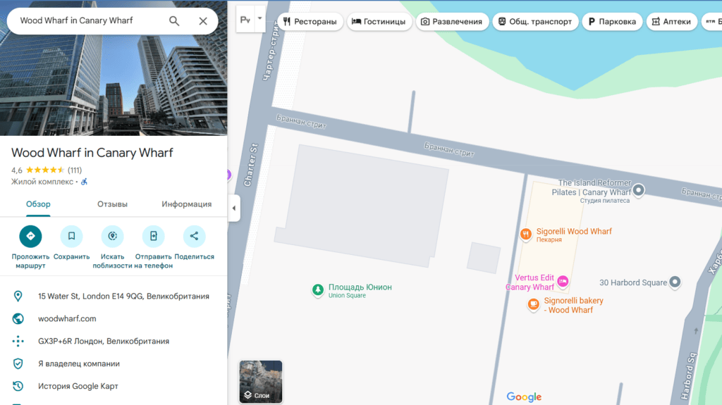This screenshot has height=405, width=722.
Task: Click the plus code dots icon
Action: [18, 341]
